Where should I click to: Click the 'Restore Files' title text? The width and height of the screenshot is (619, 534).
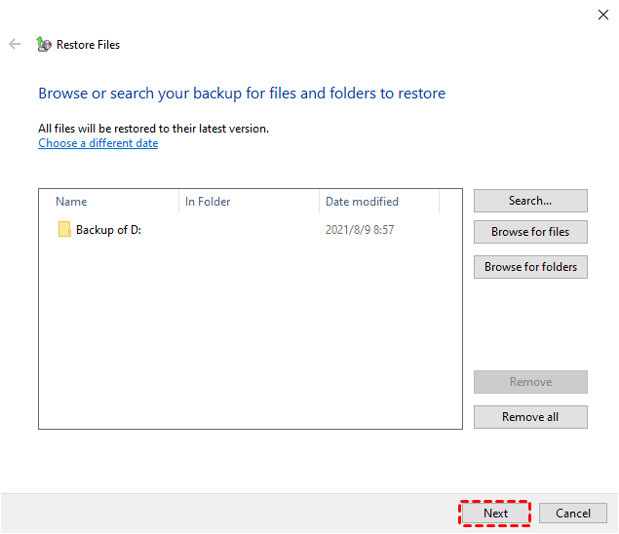pyautogui.click(x=88, y=45)
